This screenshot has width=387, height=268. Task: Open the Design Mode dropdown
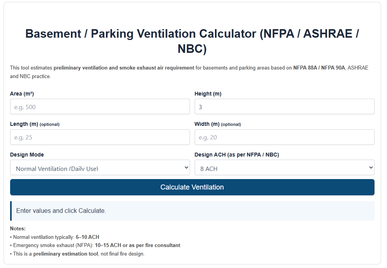[100, 167]
